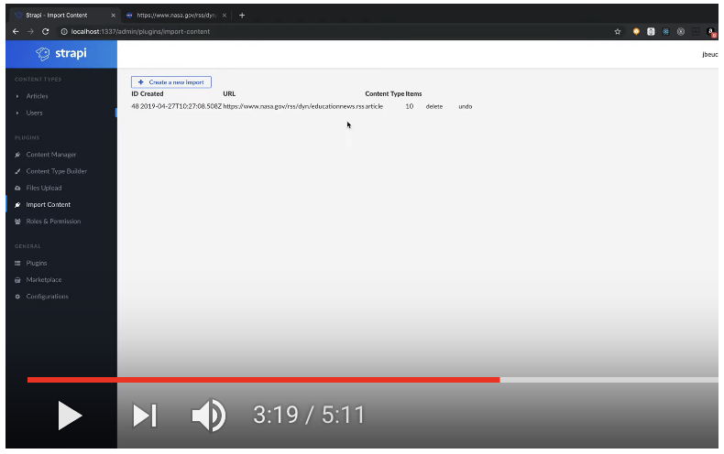This screenshot has width=724, height=454.
Task: Click the browser profile avatar icon
Action: [711, 32]
